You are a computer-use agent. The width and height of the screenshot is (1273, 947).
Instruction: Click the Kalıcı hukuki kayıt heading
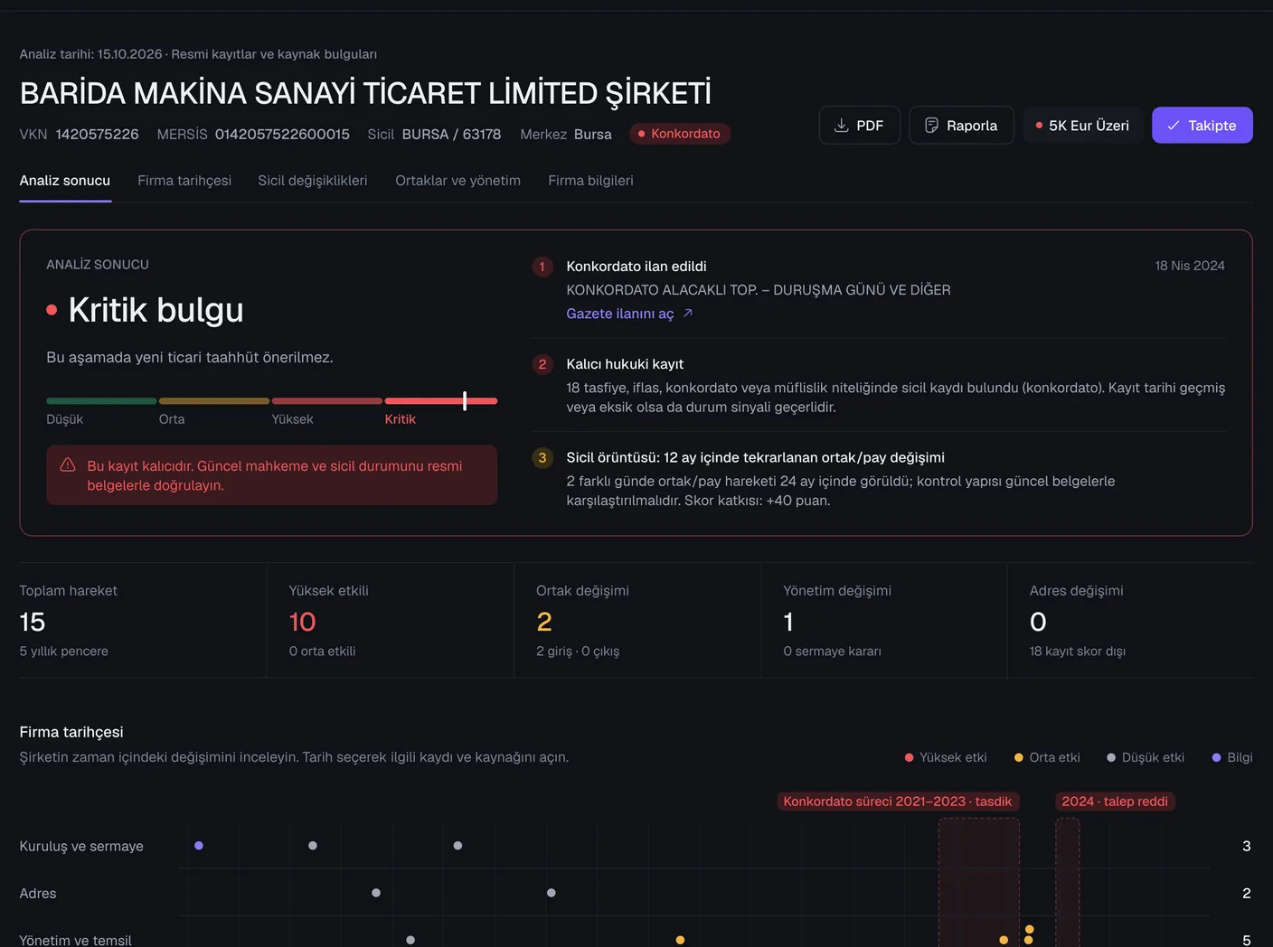[625, 364]
